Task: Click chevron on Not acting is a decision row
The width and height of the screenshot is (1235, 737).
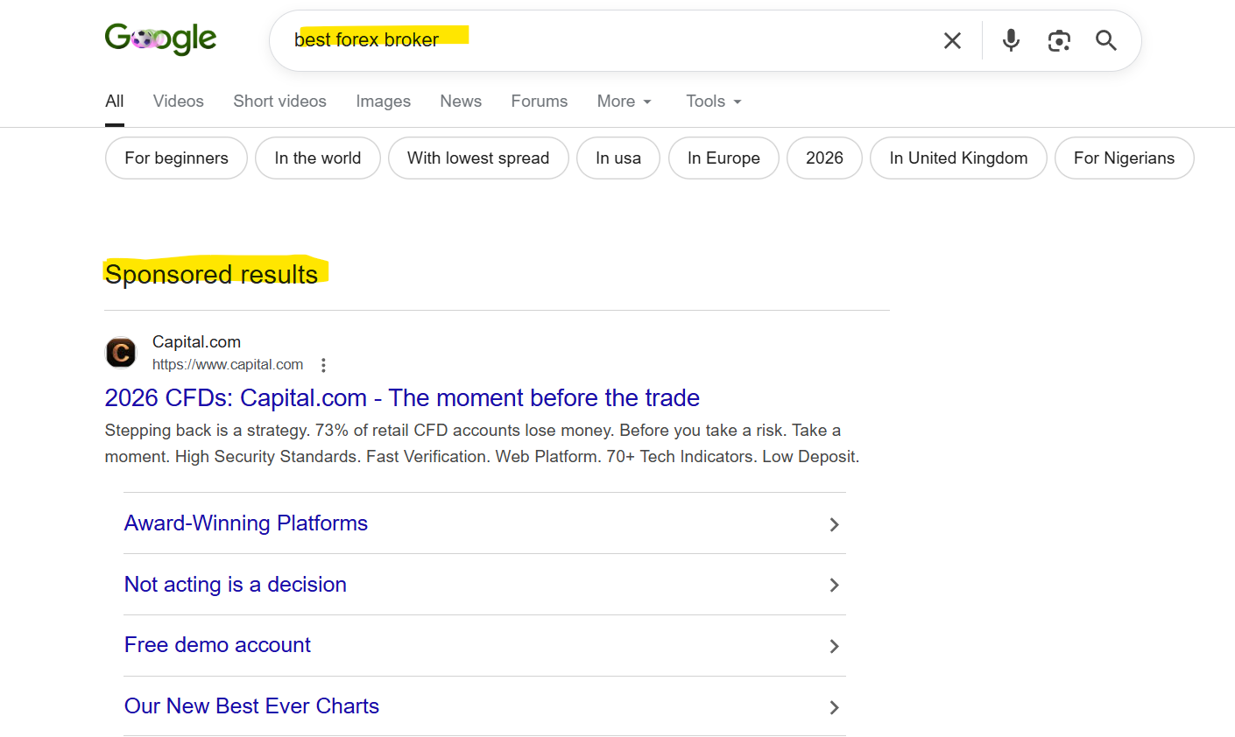Action: [x=834, y=585]
